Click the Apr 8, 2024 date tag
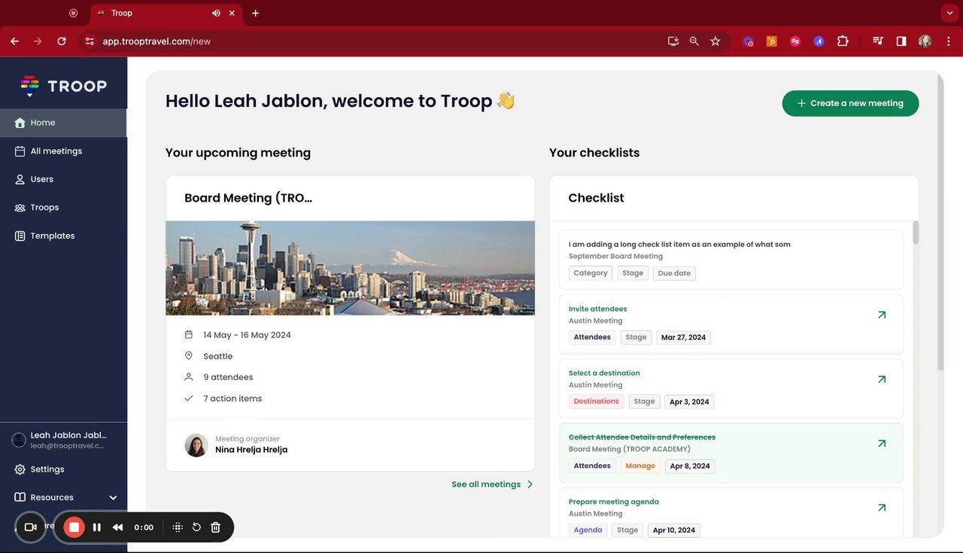 pos(690,466)
